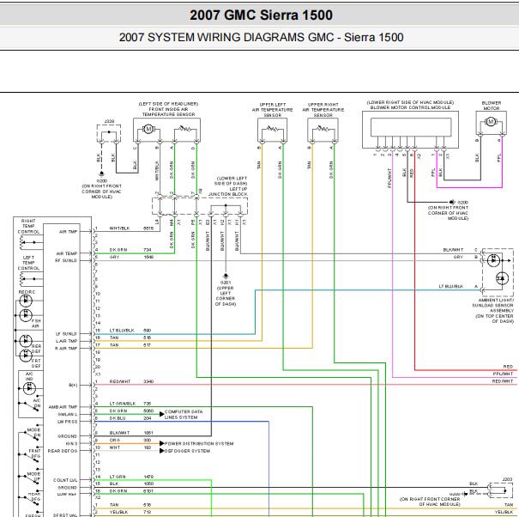Click 'AMBIENT LIGHT/SUNLOAD SENSOR ASSEMBLY' label

click(x=493, y=305)
